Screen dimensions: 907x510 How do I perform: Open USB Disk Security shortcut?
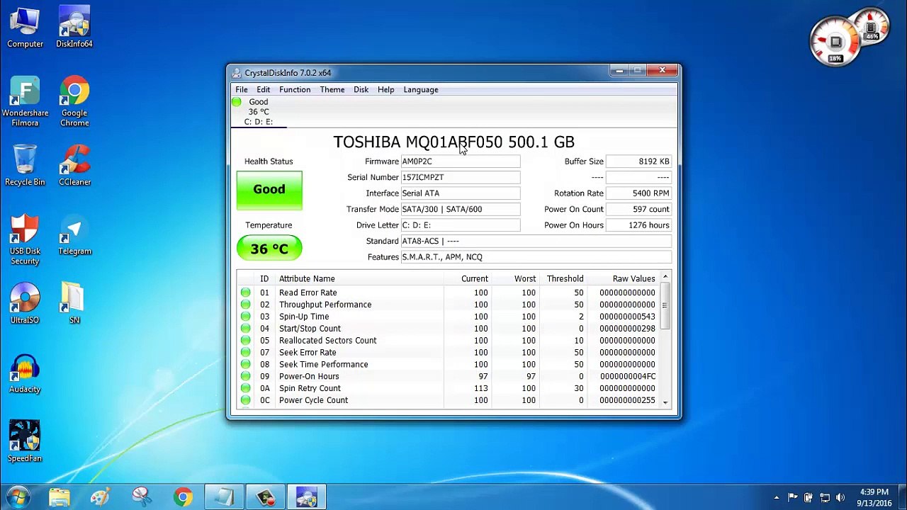click(x=25, y=239)
